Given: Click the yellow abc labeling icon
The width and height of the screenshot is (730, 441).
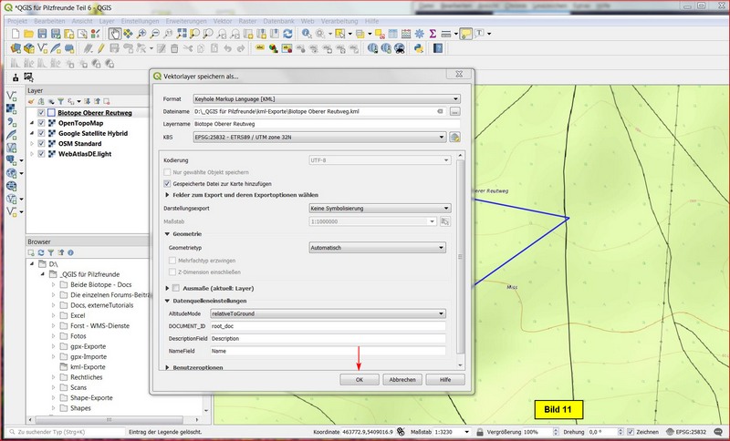Looking at the screenshot, I should coord(260,48).
